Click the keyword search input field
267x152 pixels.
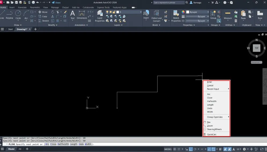click(x=169, y=2)
